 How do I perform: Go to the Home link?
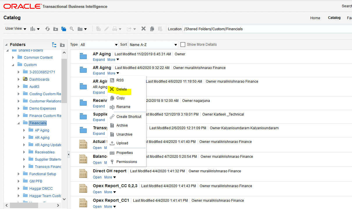pos(315,18)
